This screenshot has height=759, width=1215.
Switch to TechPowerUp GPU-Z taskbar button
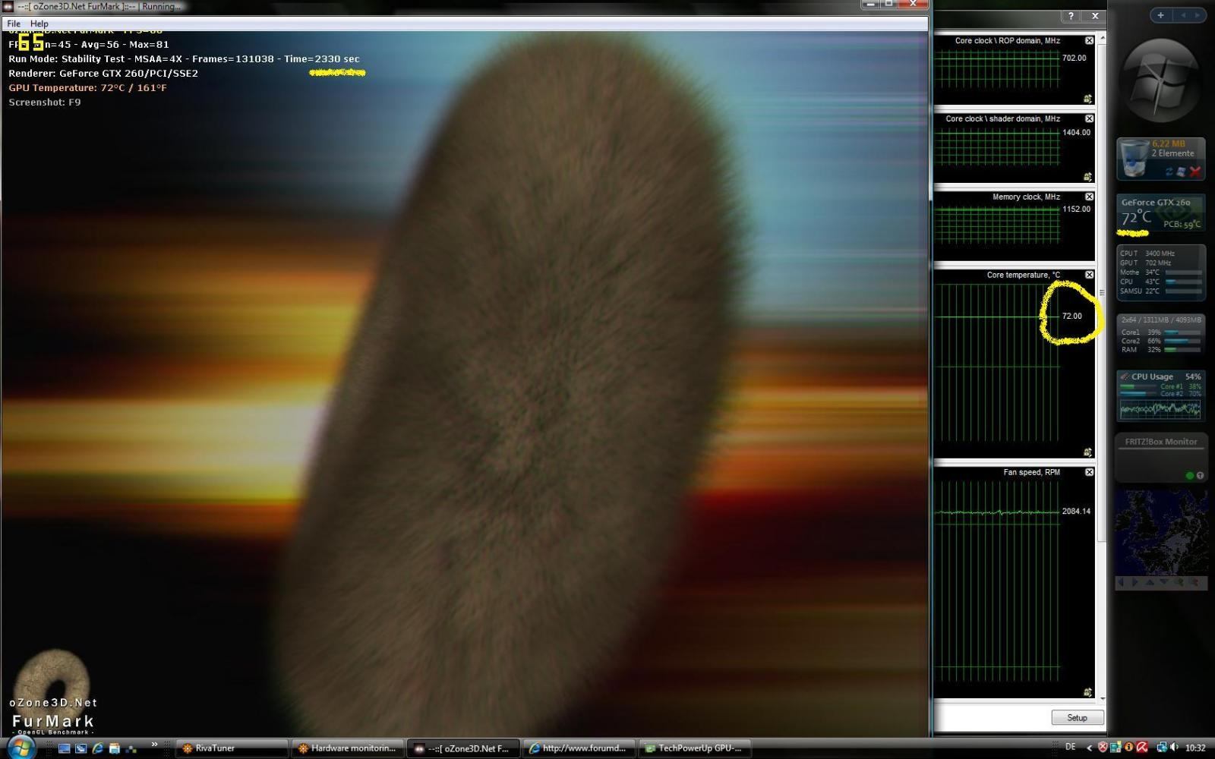[695, 748]
